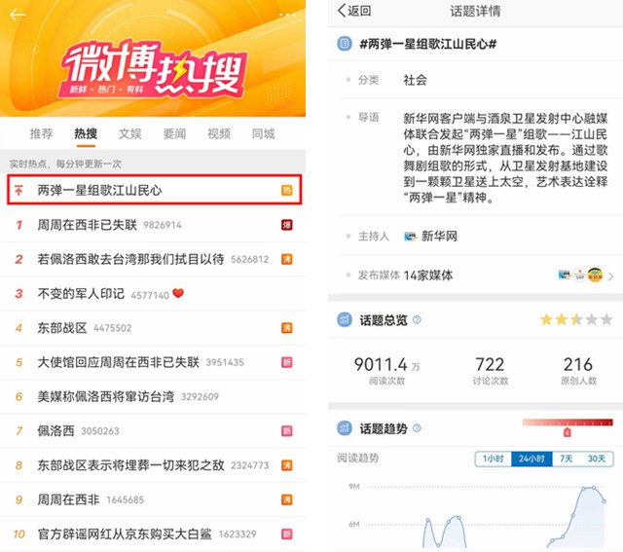Tap the back arrow on hot search page

18,15
